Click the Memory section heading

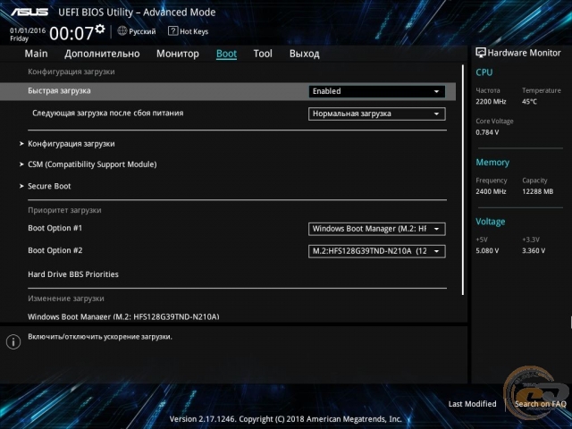pos(492,163)
